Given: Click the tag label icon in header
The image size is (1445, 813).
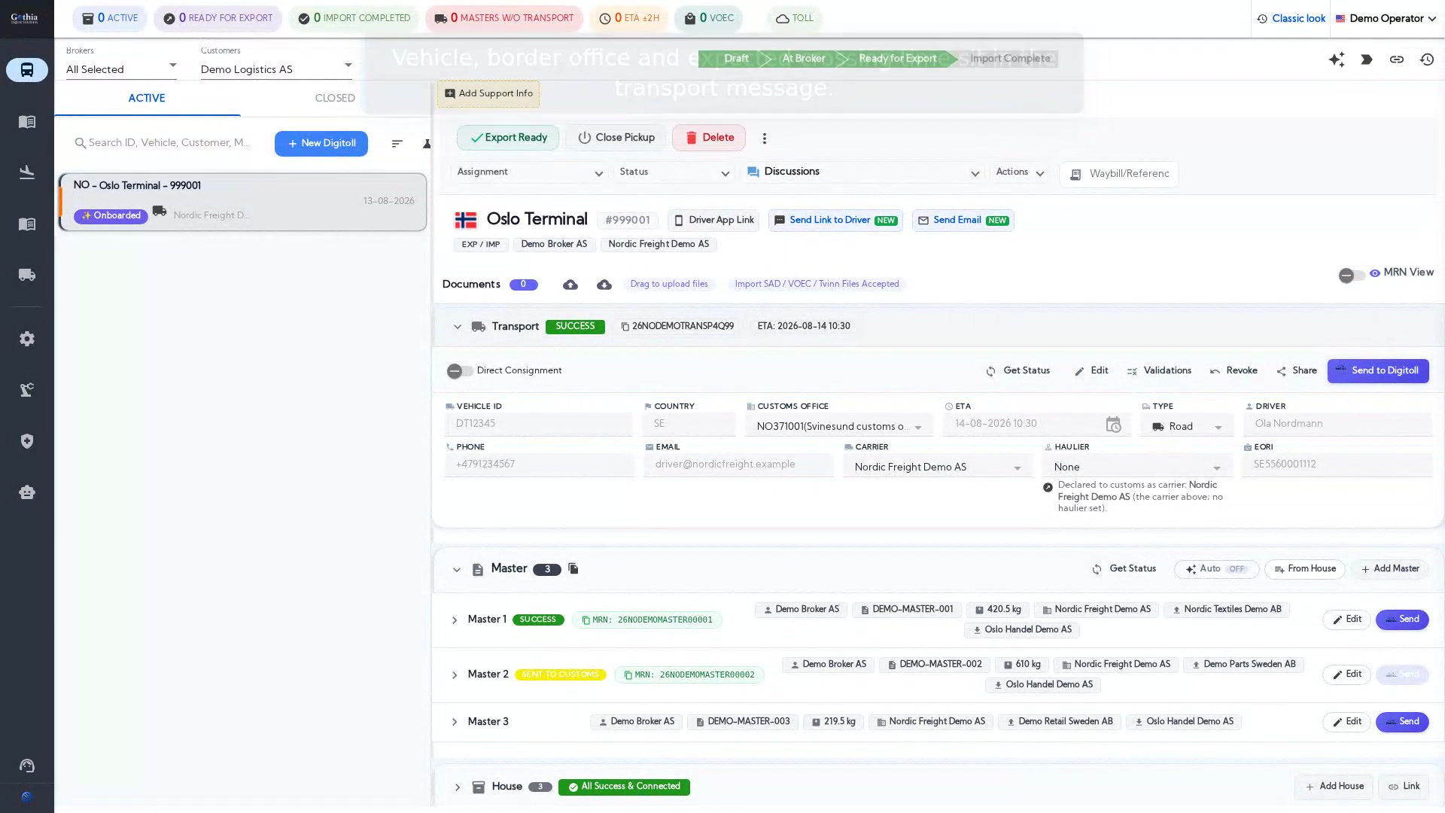Looking at the screenshot, I should pyautogui.click(x=1367, y=59).
